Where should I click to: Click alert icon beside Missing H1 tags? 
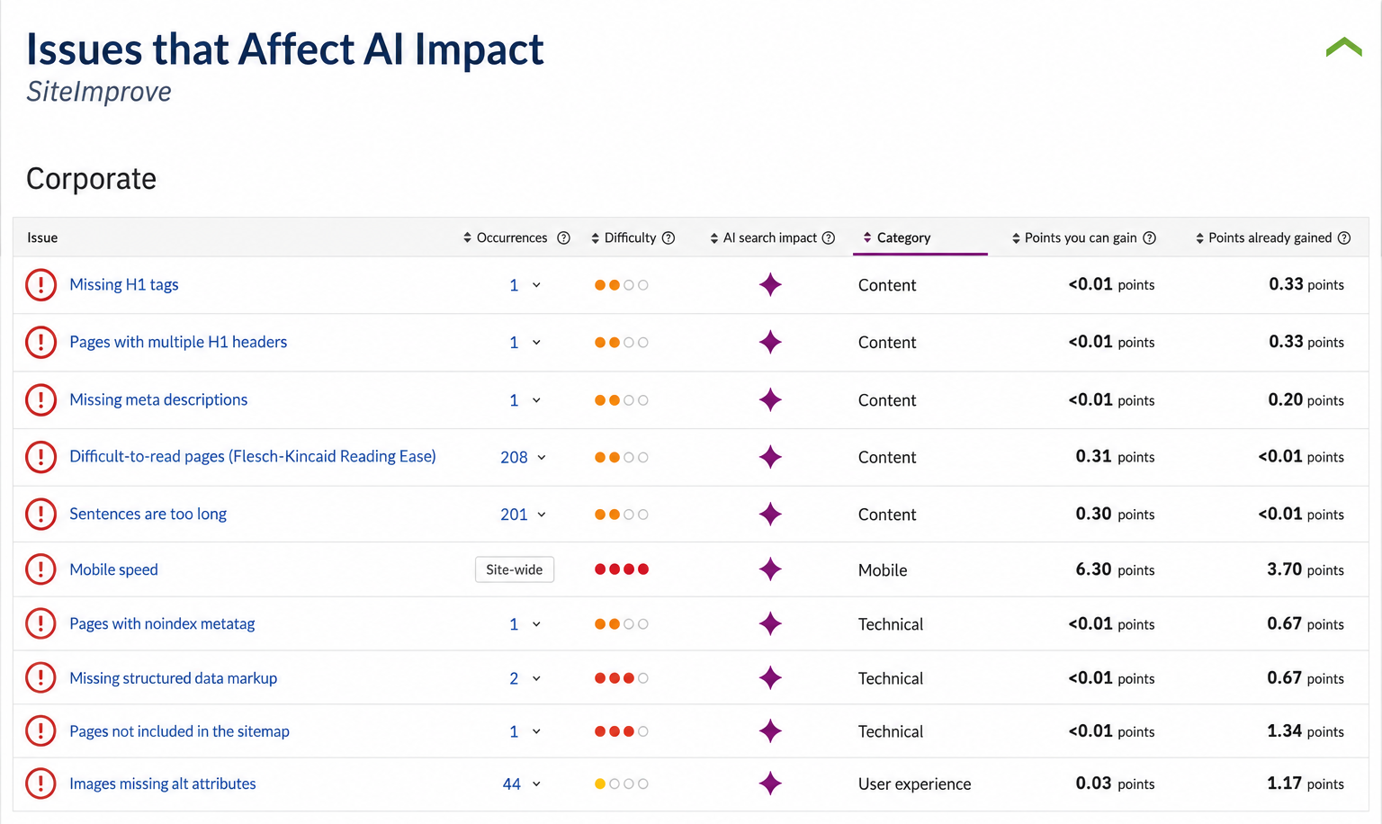(40, 284)
